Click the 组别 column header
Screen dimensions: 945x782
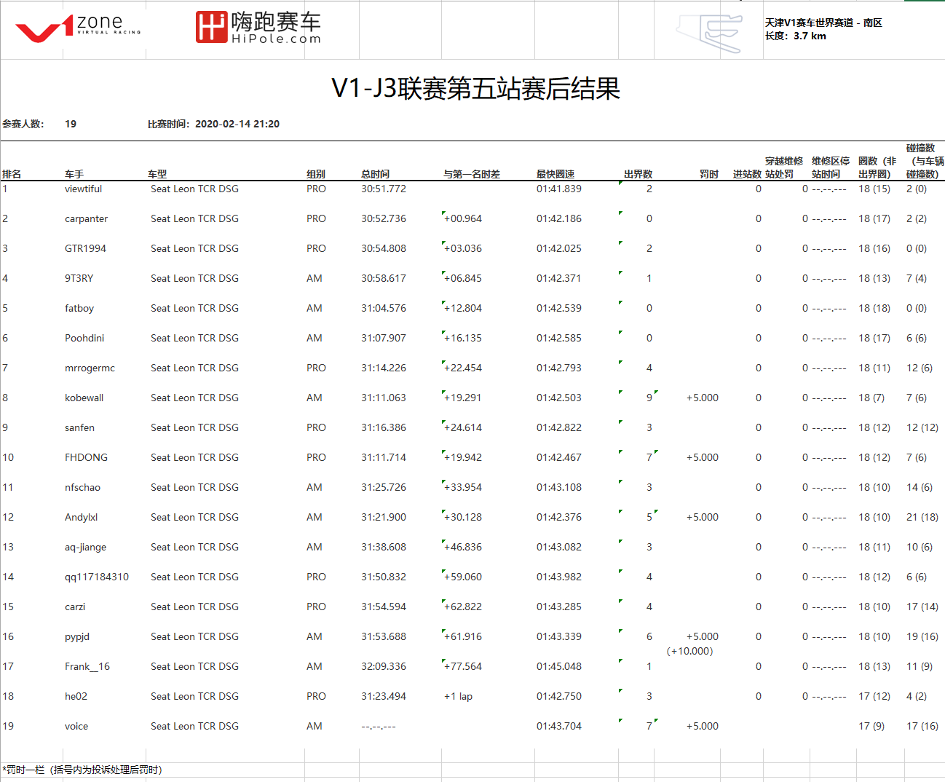click(x=316, y=174)
